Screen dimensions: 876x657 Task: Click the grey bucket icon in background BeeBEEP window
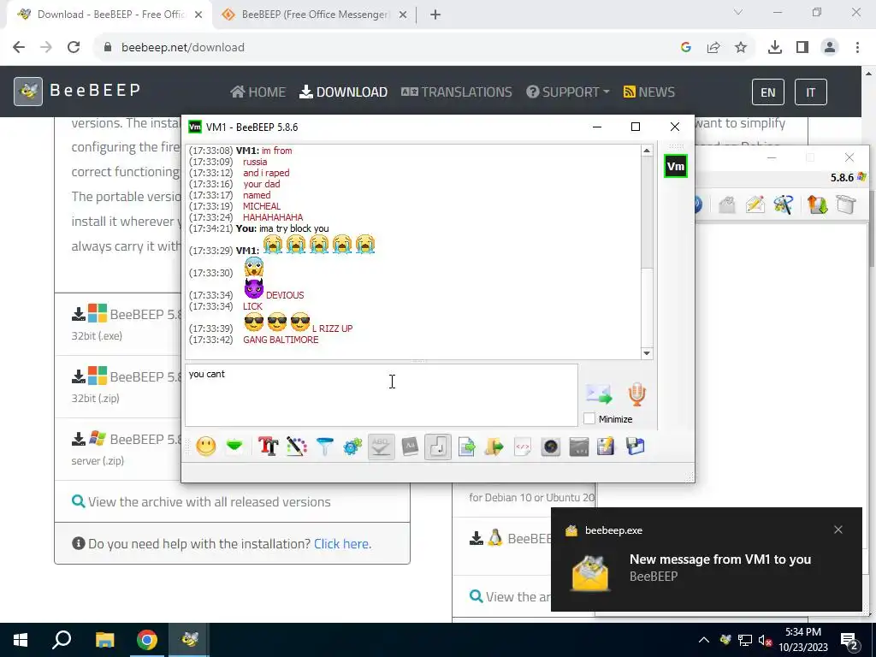pyautogui.click(x=846, y=205)
